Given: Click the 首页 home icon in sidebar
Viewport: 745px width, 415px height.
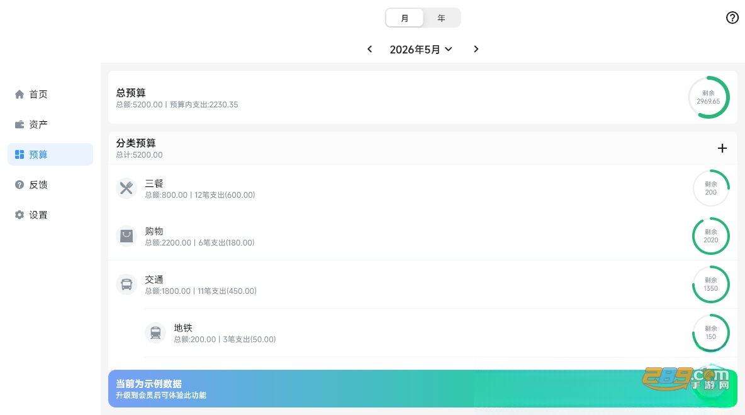Looking at the screenshot, I should (20, 94).
